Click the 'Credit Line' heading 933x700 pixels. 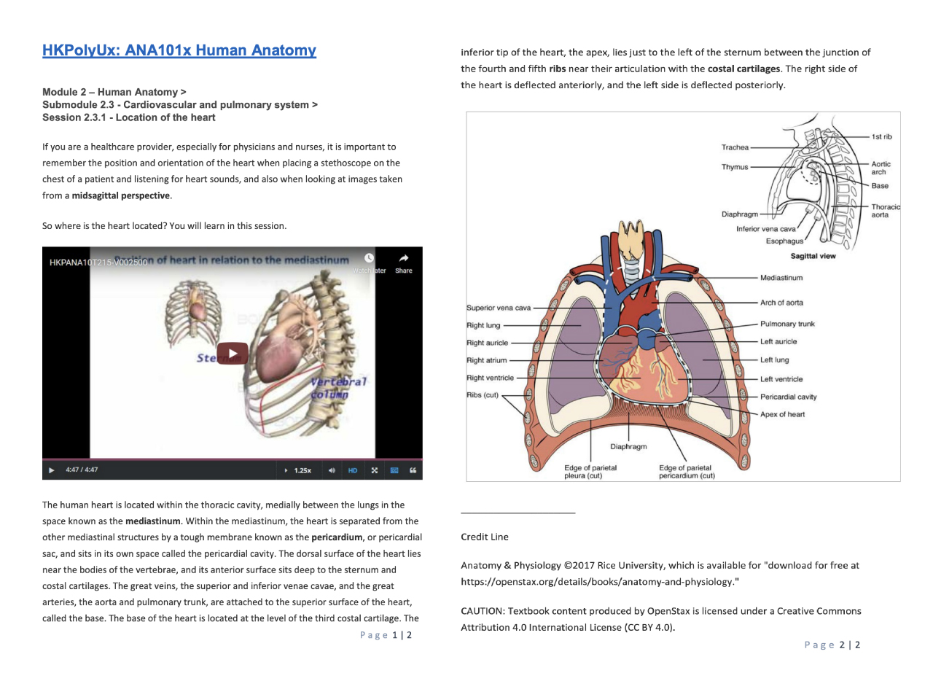click(485, 537)
